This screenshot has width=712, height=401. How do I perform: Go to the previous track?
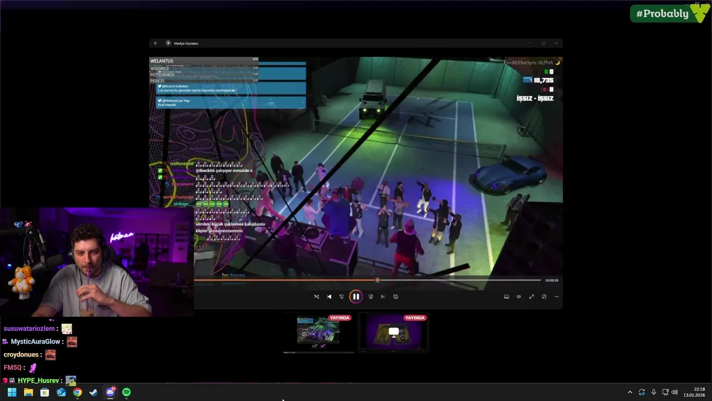click(329, 297)
